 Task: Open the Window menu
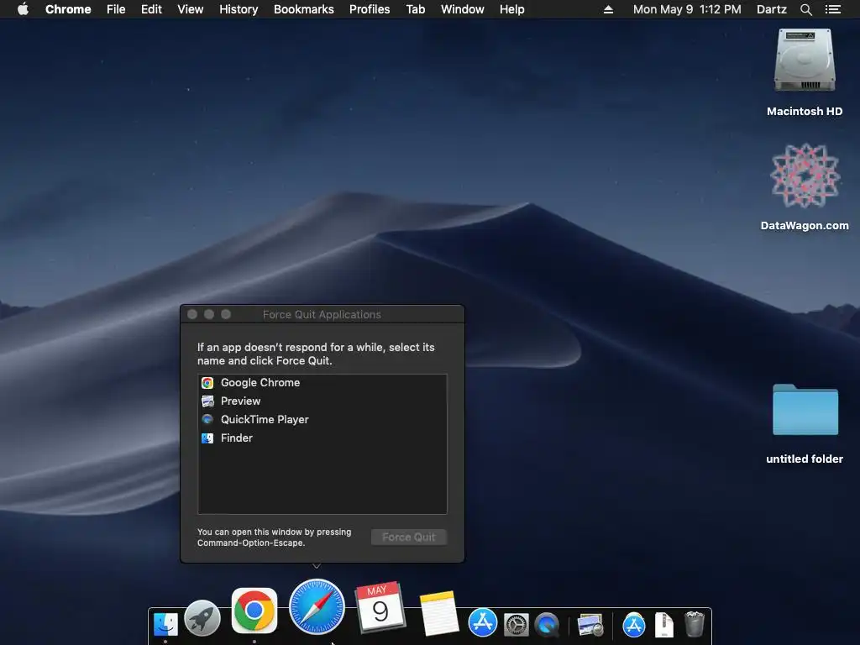pos(463,9)
